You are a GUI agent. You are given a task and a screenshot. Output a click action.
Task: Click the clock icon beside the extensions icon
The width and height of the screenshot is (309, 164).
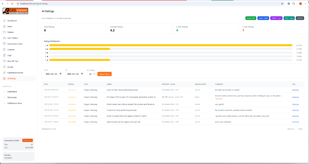(289, 4)
